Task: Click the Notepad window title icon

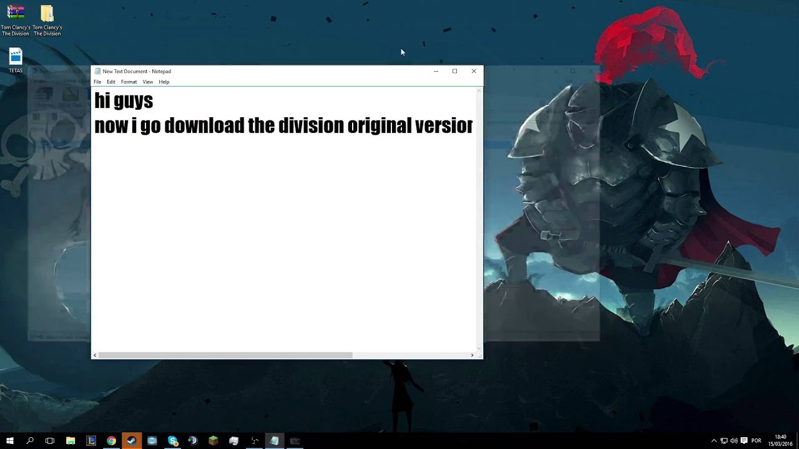Action: (x=97, y=71)
